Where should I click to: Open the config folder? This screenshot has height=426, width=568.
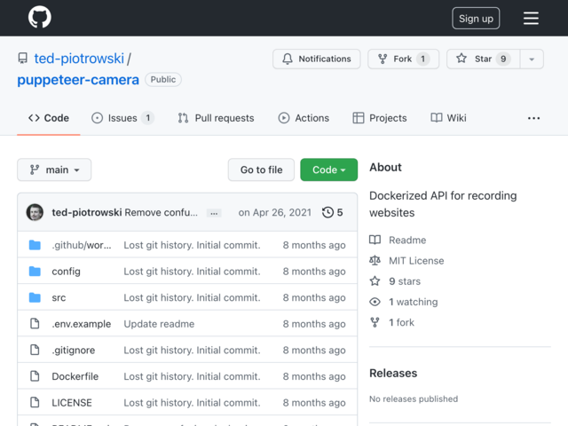click(x=66, y=272)
